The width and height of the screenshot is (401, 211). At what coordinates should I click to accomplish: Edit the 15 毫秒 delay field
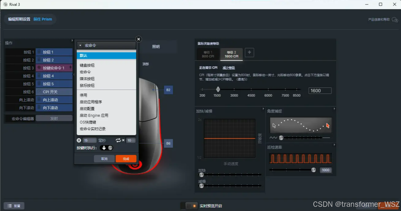(x=89, y=140)
